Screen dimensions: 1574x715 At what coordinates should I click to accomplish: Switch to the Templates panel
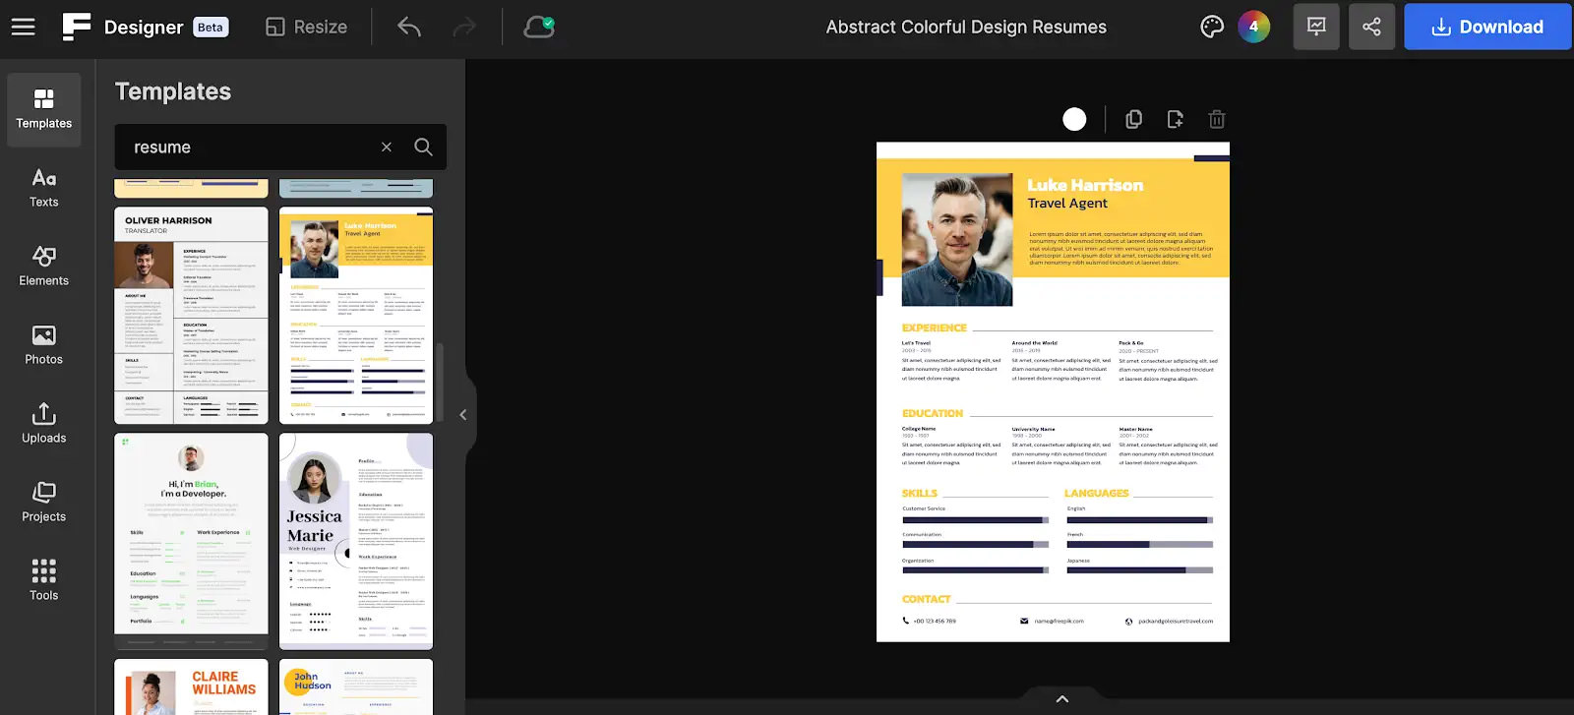coord(44,109)
